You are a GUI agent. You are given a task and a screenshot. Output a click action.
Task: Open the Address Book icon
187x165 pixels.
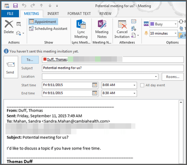tap(134, 21)
